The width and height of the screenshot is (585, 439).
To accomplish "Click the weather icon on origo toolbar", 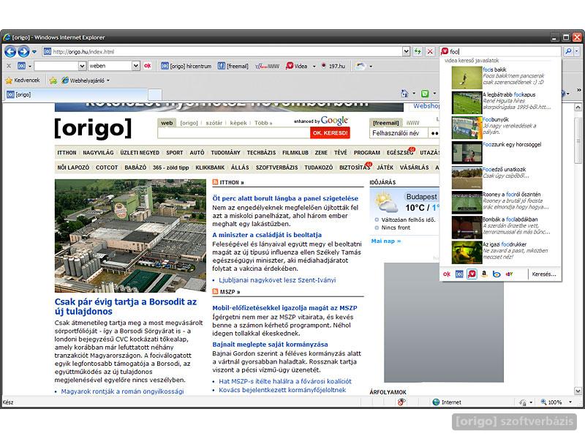I will point(361,66).
